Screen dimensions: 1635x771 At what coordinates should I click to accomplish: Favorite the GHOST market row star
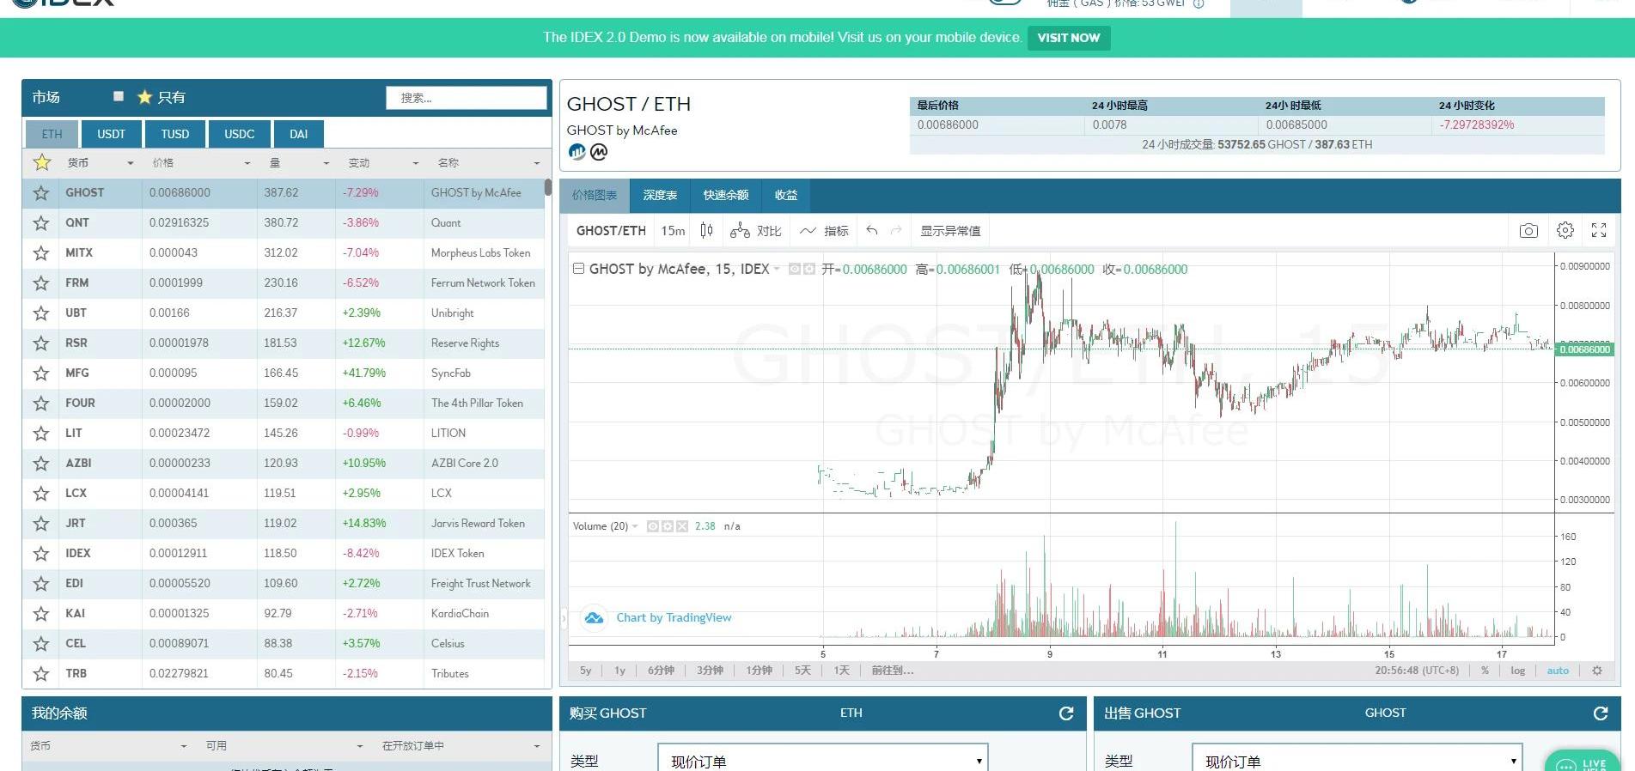(x=40, y=193)
